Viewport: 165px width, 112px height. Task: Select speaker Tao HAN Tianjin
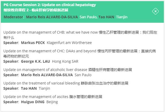pos(35,88)
